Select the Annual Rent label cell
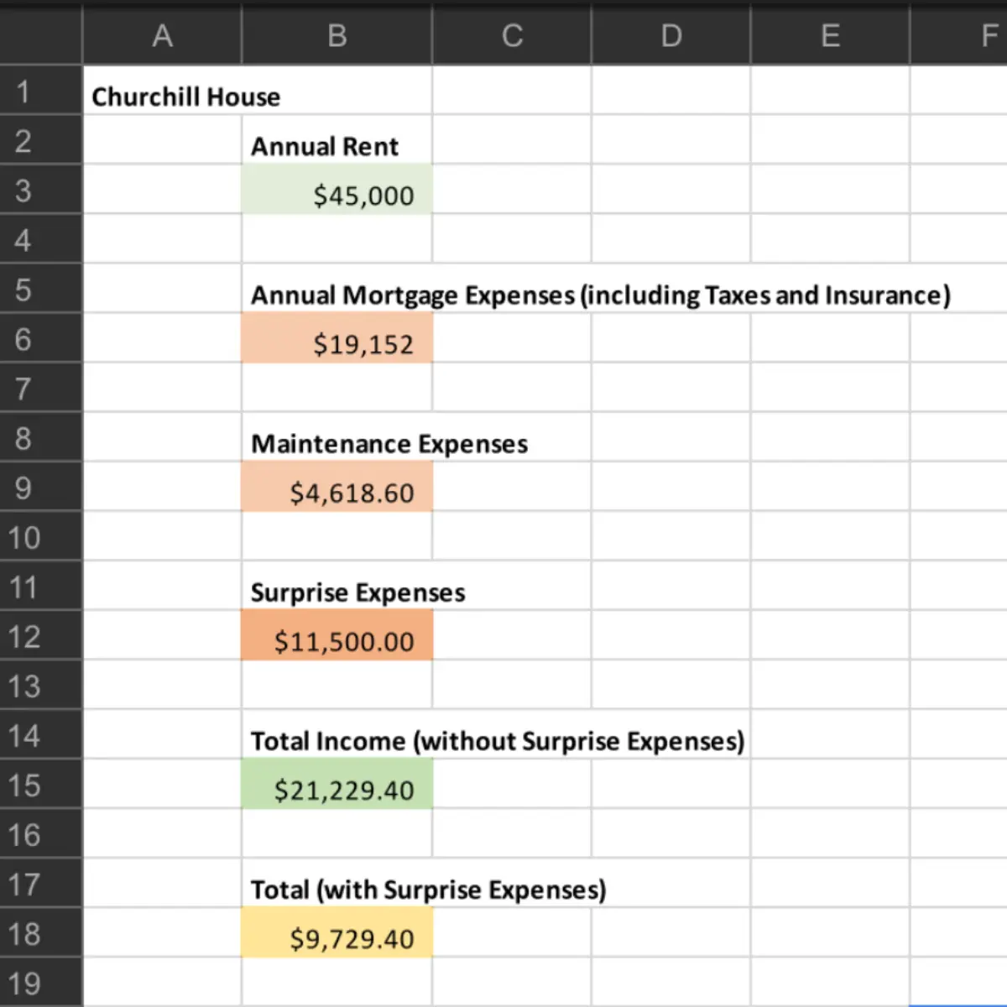This screenshot has height=1007, width=1007. 336,146
